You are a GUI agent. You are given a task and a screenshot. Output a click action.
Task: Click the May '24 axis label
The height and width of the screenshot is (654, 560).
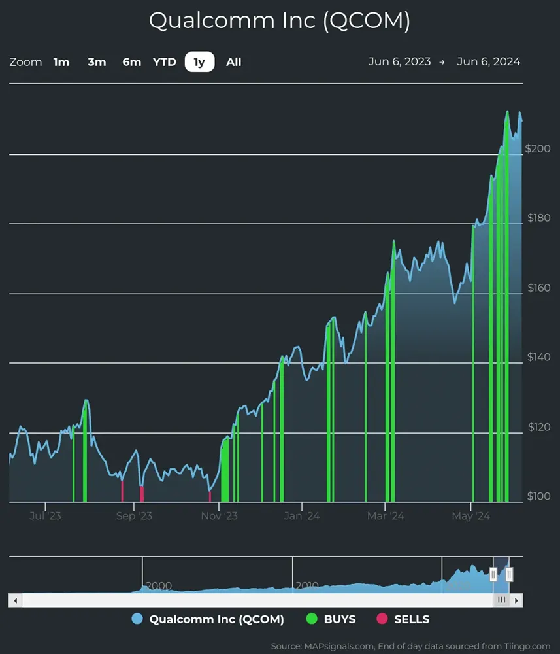point(471,516)
